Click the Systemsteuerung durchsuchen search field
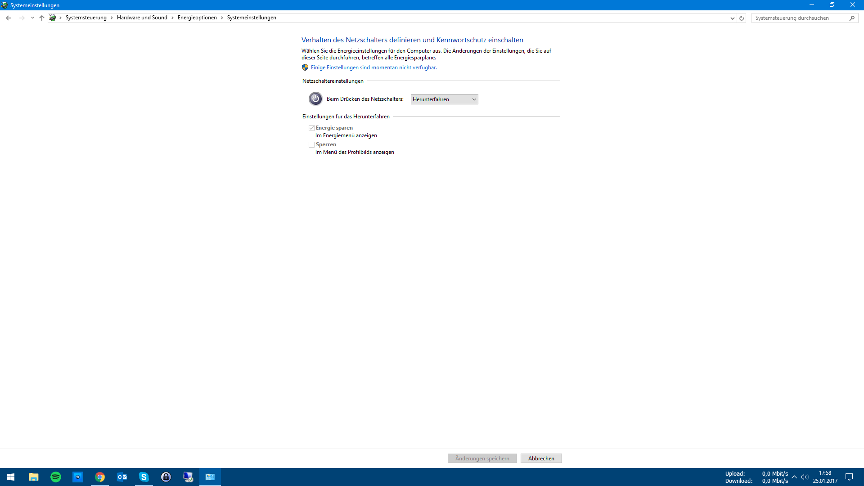 click(799, 18)
